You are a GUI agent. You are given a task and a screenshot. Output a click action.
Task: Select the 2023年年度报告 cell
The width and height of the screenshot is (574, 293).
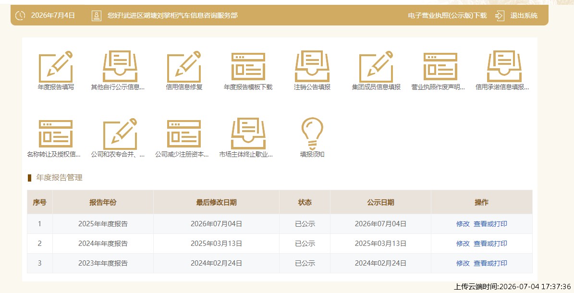click(x=103, y=263)
